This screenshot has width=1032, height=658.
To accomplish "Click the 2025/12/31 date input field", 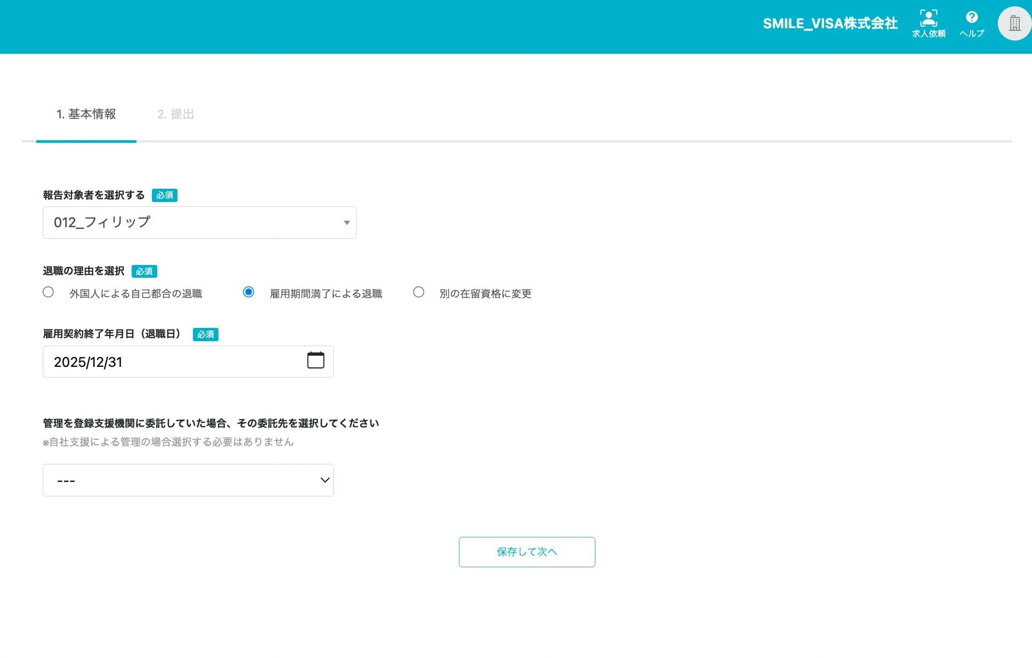I will click(x=171, y=362).
